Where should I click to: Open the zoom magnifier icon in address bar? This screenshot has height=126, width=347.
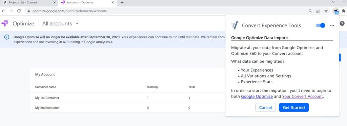point(310,11)
